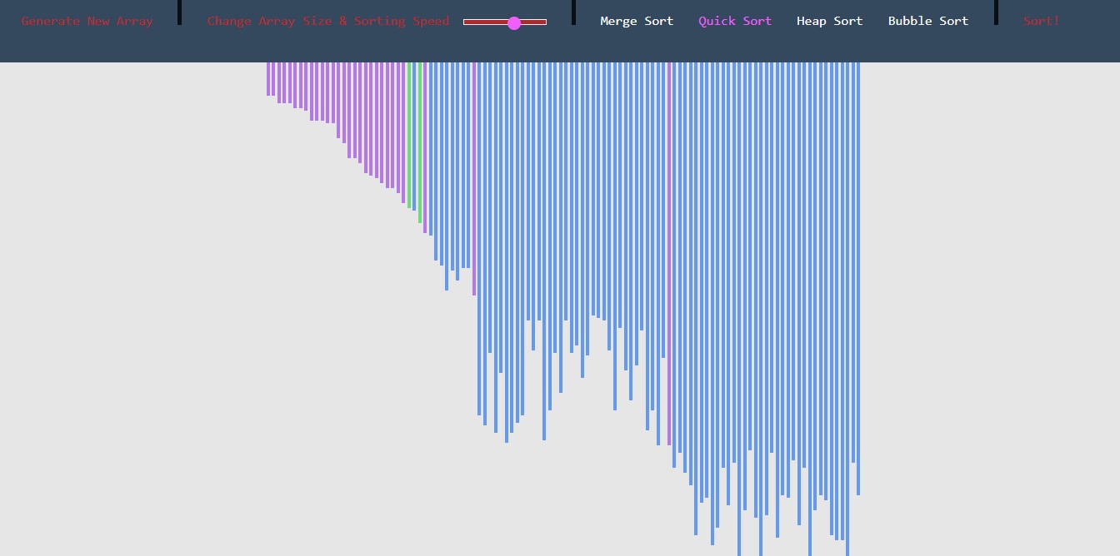
Task: Switch to Heap Sort algorithm
Action: tap(829, 21)
